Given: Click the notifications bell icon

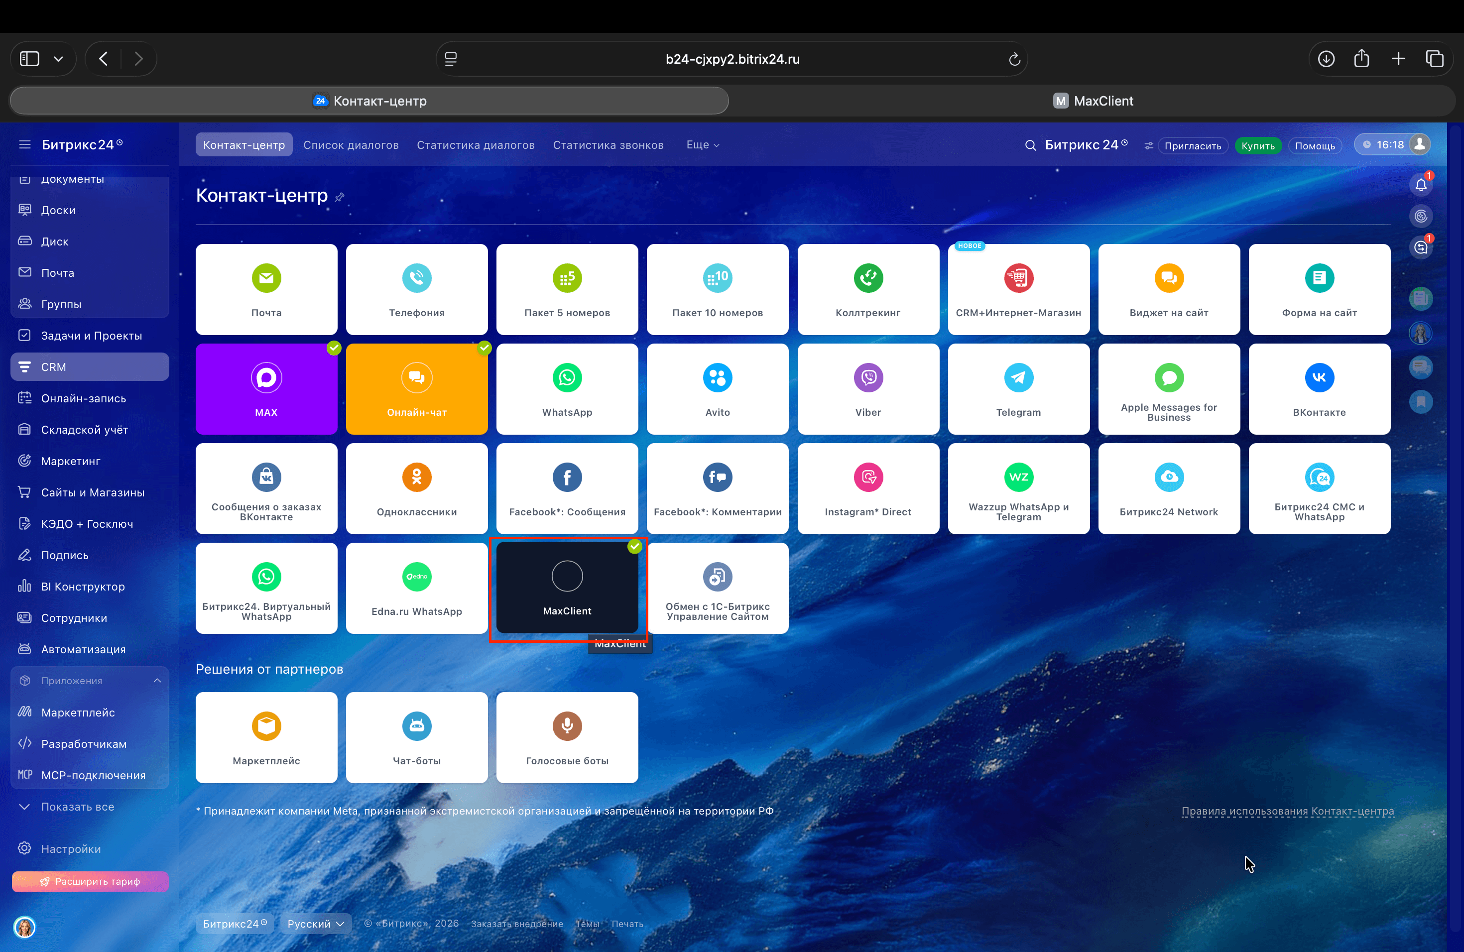Looking at the screenshot, I should (1421, 185).
